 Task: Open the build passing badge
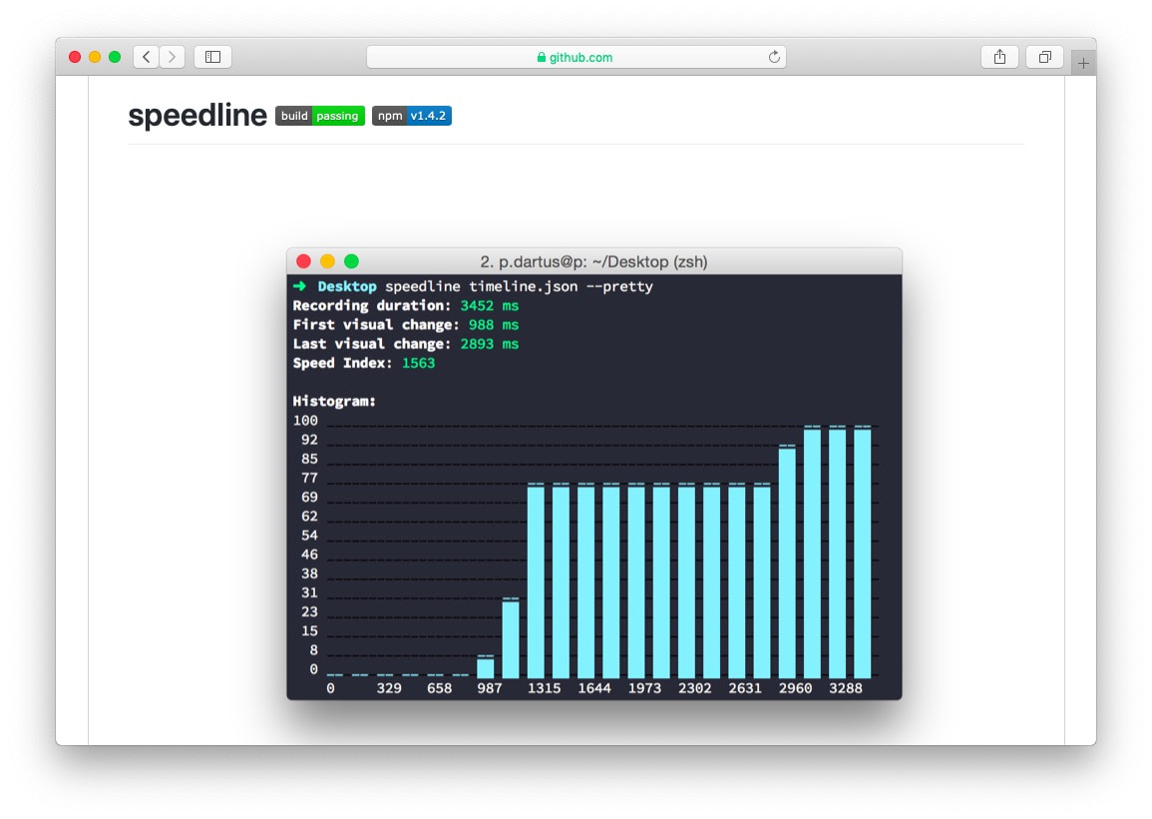point(320,116)
